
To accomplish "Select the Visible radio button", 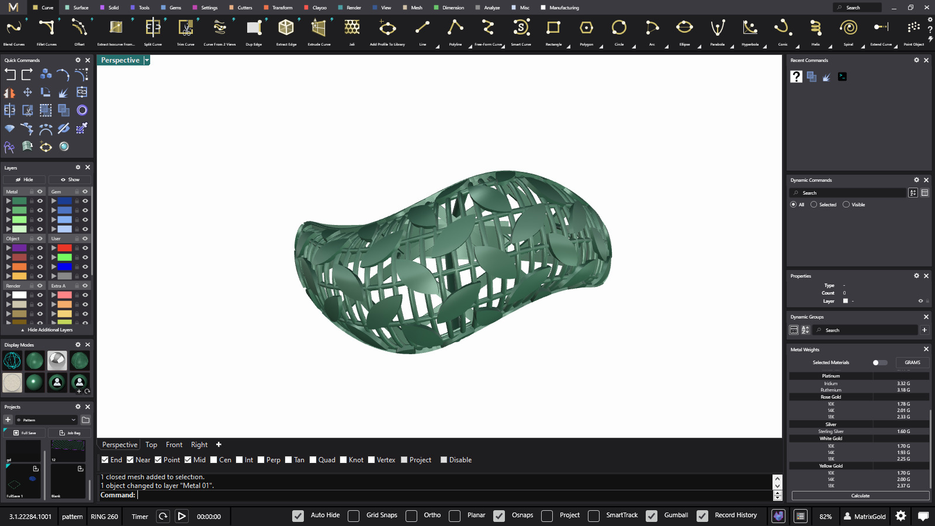I will pos(846,205).
